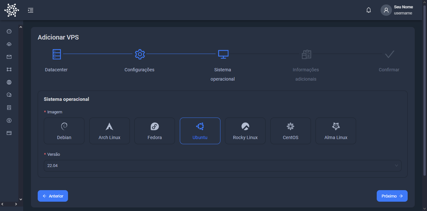427x211 pixels.
Task: Click the Configurações step label
Action: pos(140,70)
